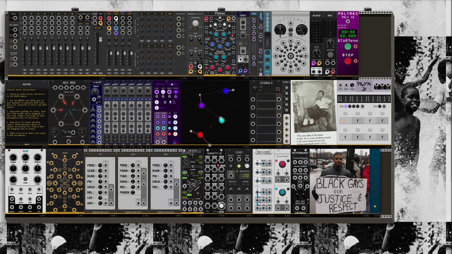Image resolution: width=452 pixels, height=254 pixels.
Task: Click the red Bernoulli gate knob
Action: coord(282,164)
